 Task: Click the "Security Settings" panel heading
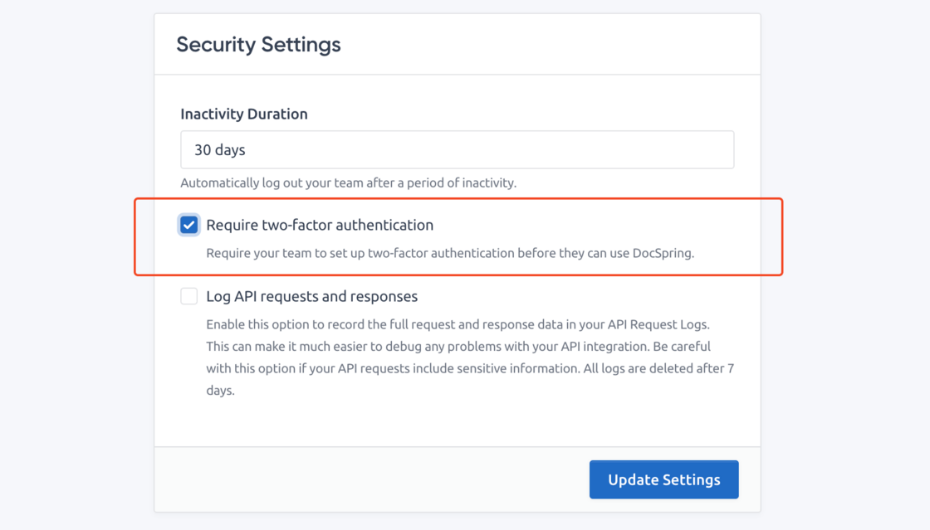coord(258,44)
